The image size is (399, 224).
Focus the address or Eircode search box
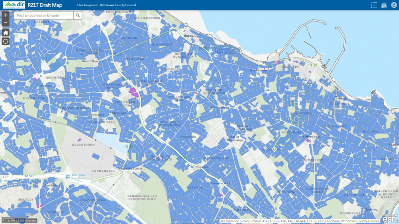(44, 15)
